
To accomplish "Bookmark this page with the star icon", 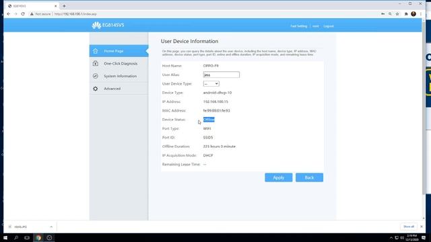I will [x=397, y=14].
